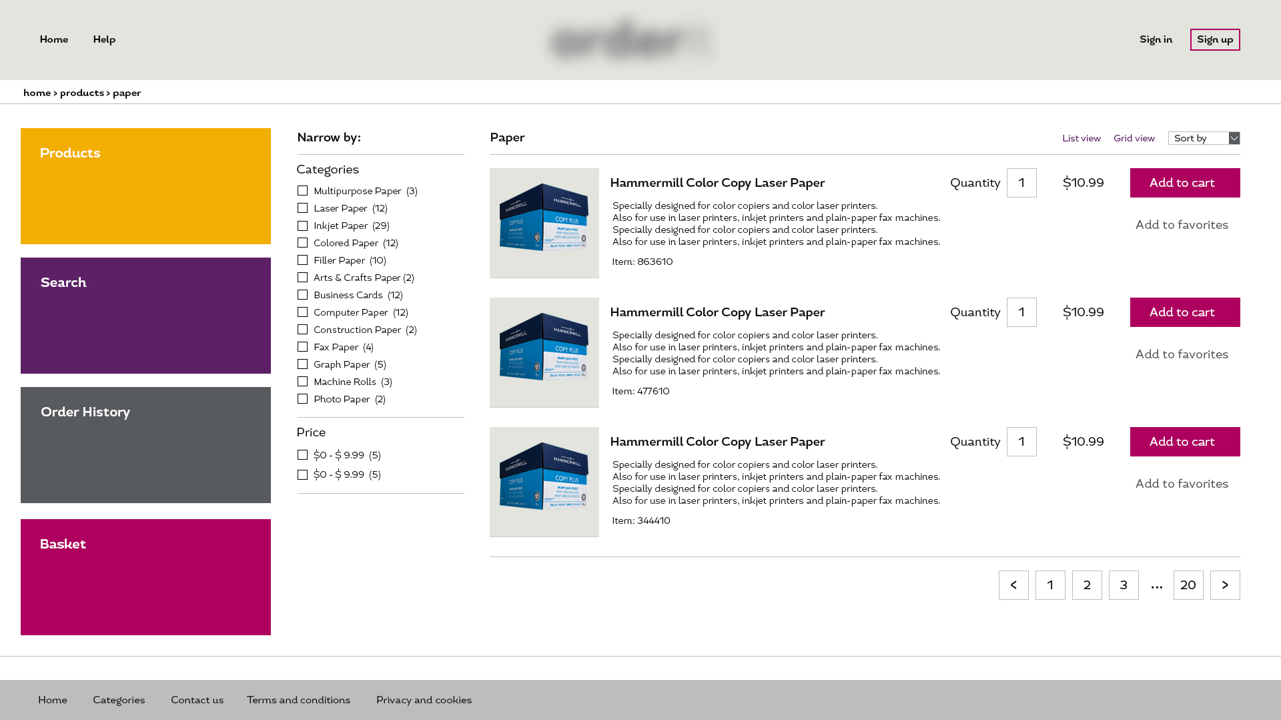Screen dimensions: 1281x720
Task: Enable the Business Cards filter
Action: click(x=302, y=295)
